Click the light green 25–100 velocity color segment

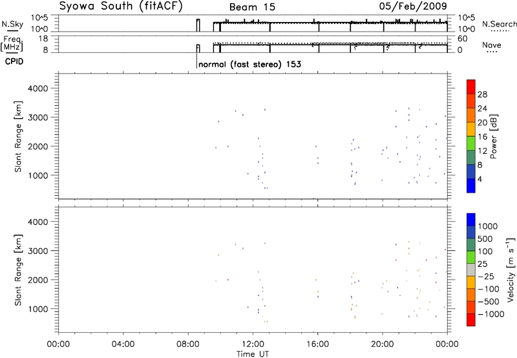(x=471, y=258)
